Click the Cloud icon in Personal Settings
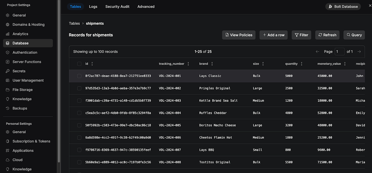372x173 pixels. (x=8, y=160)
